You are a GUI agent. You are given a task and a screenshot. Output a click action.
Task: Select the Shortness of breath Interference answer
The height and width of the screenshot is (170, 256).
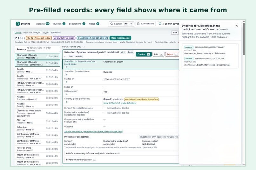pos(37,63)
